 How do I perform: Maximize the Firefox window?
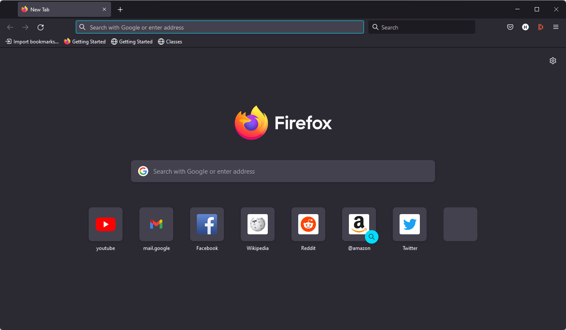coord(537,9)
